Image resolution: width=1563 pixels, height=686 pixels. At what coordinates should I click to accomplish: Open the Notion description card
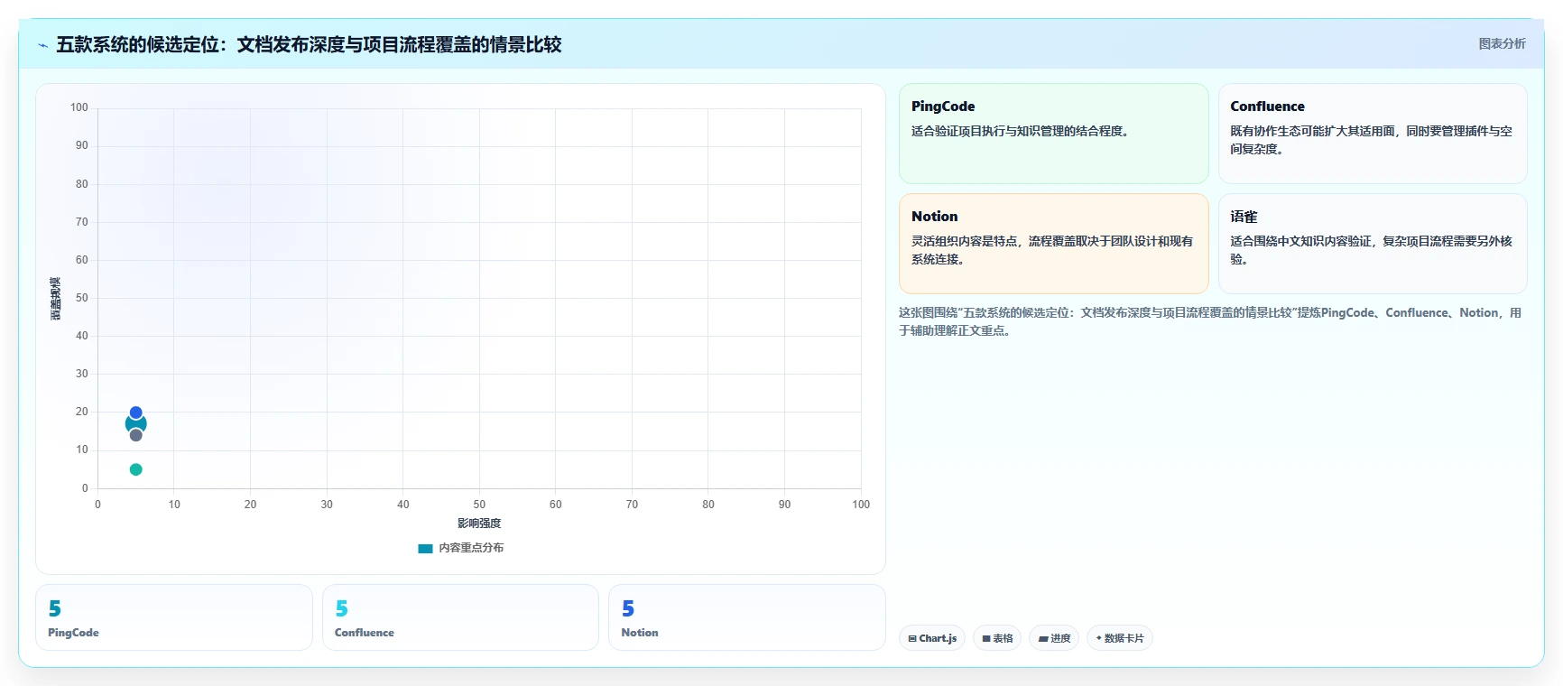coord(1053,244)
